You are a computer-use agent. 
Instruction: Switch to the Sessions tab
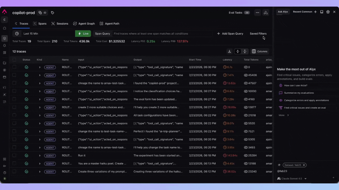click(x=60, y=23)
